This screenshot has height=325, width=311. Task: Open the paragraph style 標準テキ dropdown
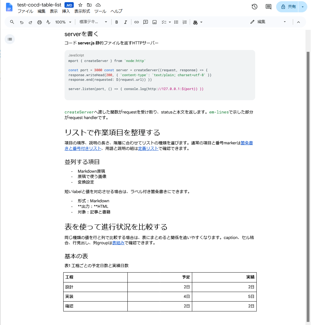tap(93, 22)
